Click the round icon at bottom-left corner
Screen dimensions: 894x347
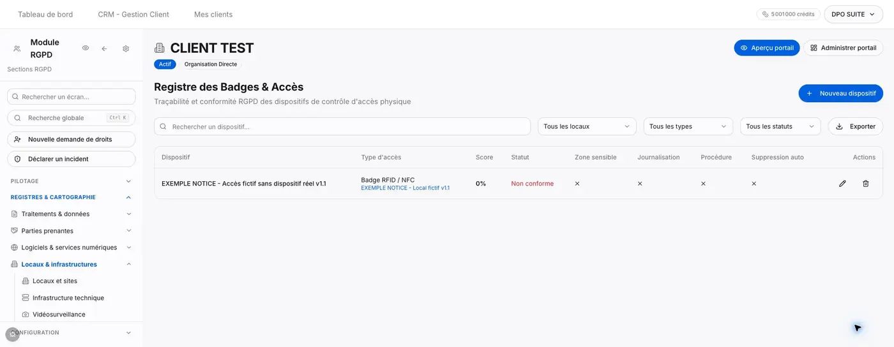12,334
